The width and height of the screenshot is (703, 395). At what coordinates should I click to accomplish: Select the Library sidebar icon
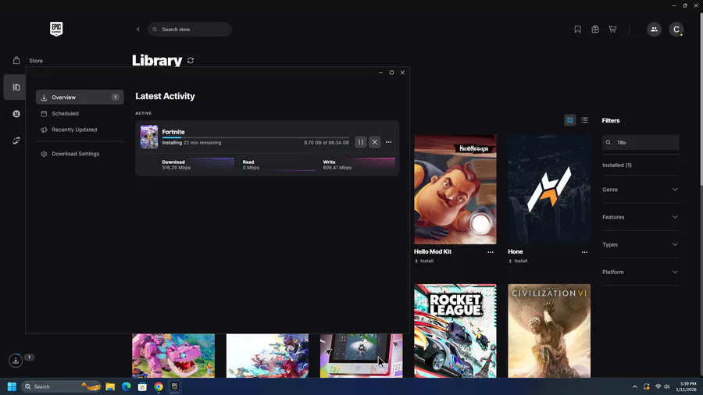16,87
